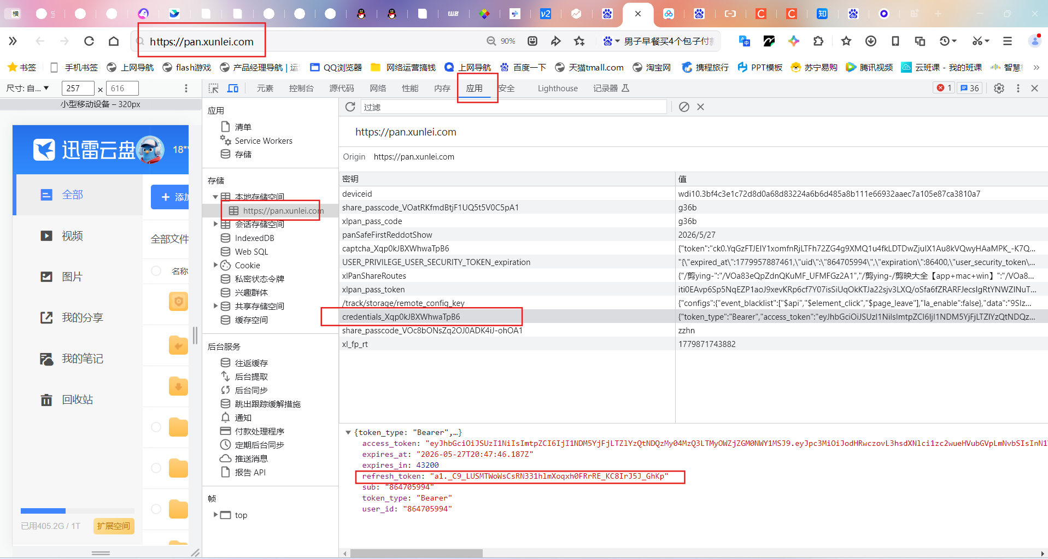Open 缓存空间 cache storage item

point(244,320)
